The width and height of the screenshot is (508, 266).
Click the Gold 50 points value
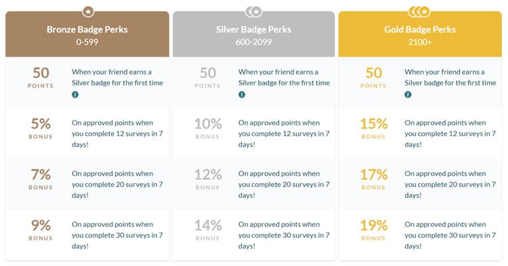pos(374,73)
